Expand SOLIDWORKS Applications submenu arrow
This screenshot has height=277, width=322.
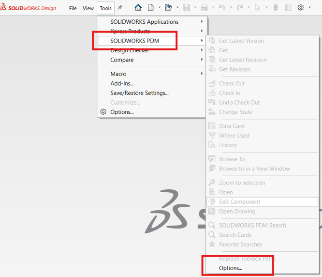tap(202, 21)
